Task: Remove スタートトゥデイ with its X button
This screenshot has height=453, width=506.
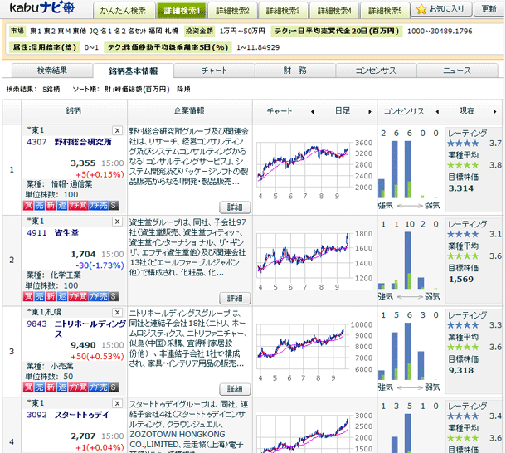Action: [x=117, y=403]
